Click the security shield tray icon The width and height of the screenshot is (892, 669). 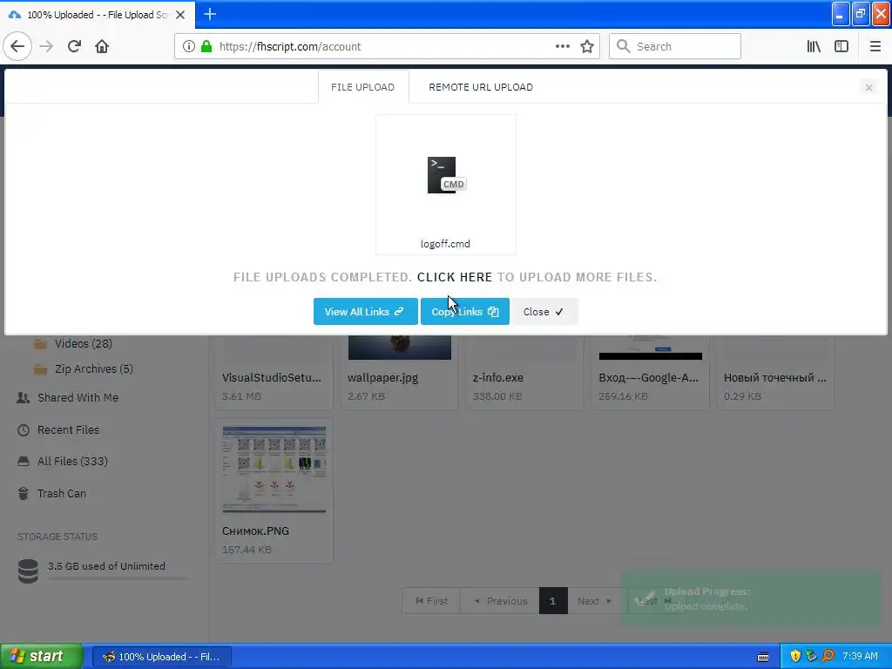coord(794,657)
